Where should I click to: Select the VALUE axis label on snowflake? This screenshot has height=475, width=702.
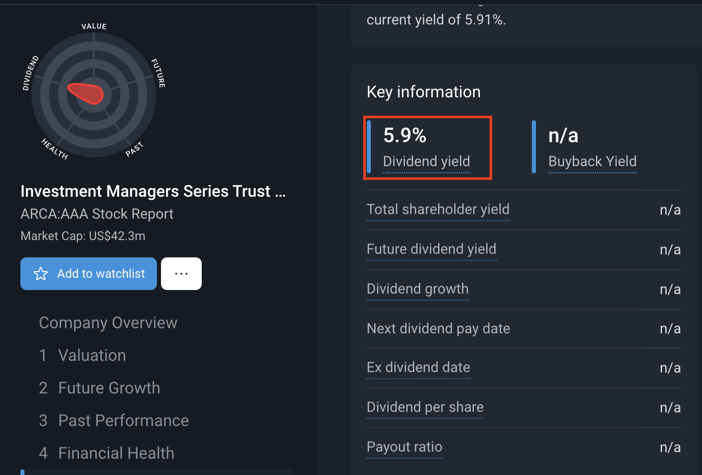coord(94,26)
